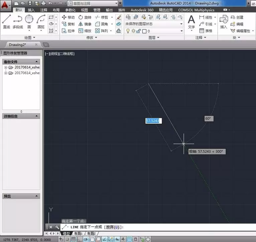This screenshot has height=242, width=256.
Task: Open the workspace dropdown (草图与注释)
Action: pyautogui.click(x=93, y=3)
